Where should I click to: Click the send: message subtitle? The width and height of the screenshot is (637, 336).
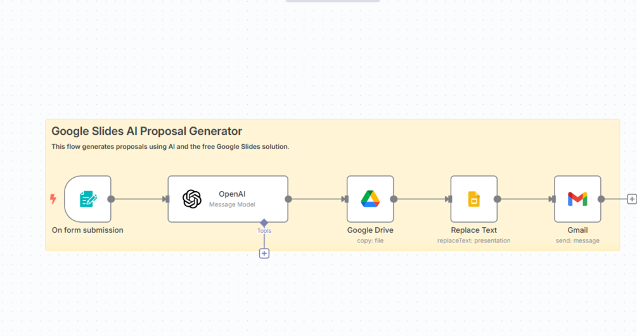(x=577, y=240)
